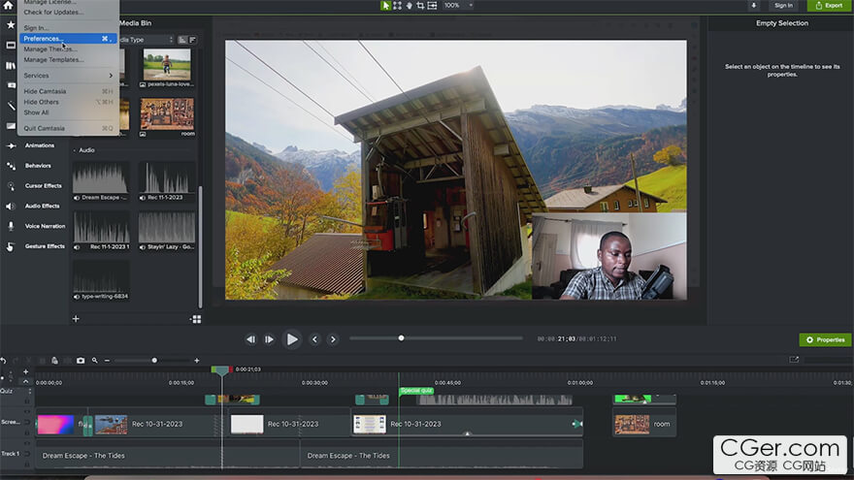Add media with plus in Media Bin
Viewport: 854px width, 480px height.
(76, 319)
